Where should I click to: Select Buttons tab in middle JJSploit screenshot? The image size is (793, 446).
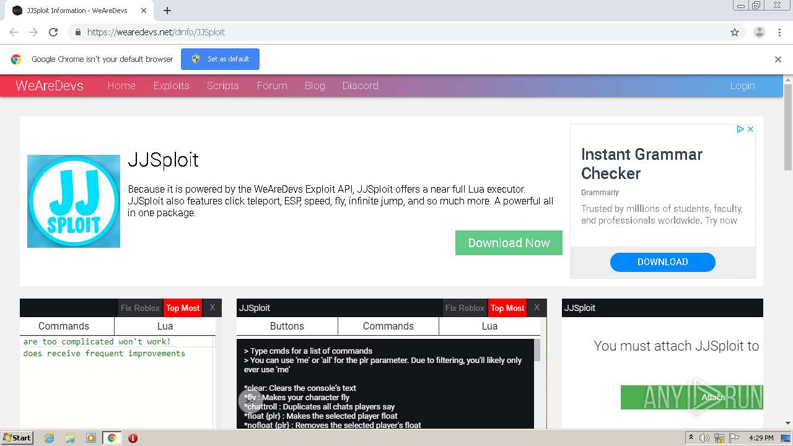pos(287,326)
